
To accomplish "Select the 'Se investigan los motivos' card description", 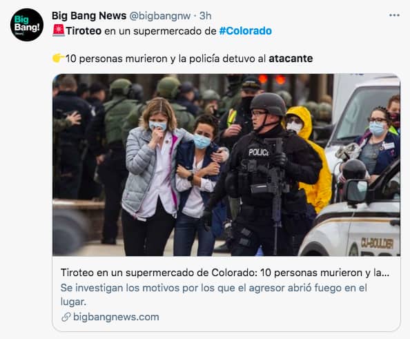I will (214, 295).
